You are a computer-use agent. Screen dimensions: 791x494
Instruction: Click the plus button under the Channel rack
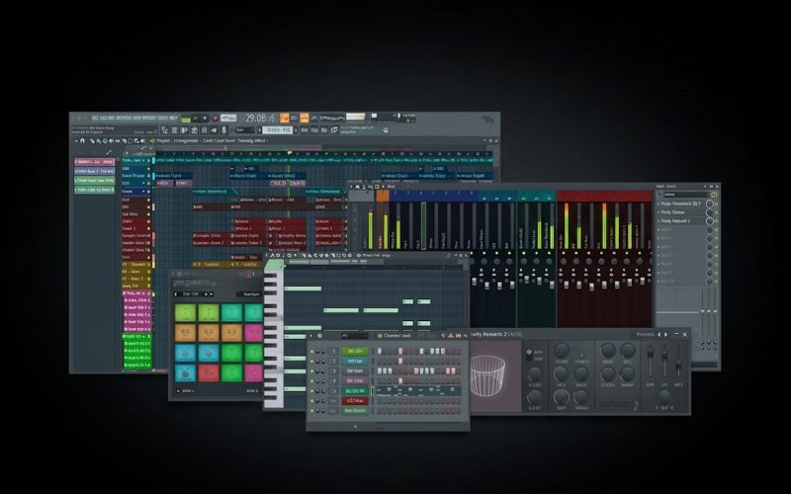click(355, 427)
